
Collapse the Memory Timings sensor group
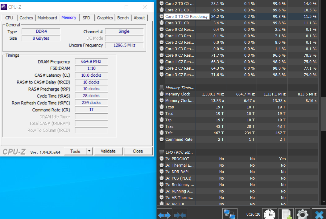click(162, 87)
